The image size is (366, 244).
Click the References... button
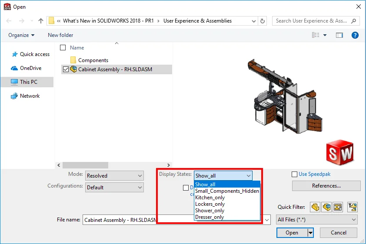[326, 186]
